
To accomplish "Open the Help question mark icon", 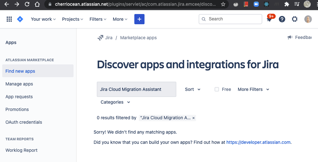I will click(x=282, y=19).
